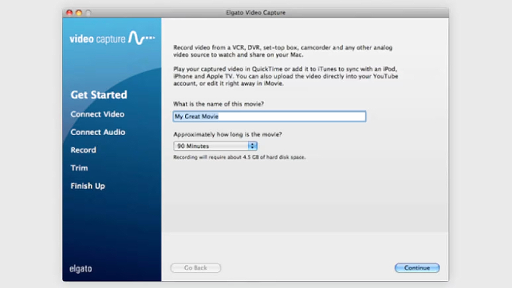Click the 'What is the name of this movie?' label

pyautogui.click(x=218, y=104)
